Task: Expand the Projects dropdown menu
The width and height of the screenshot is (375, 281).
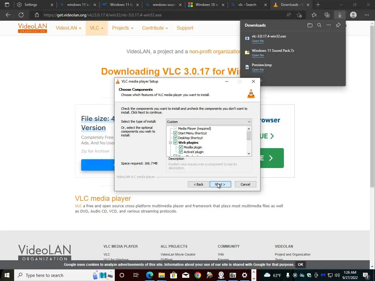Action: pos(123,28)
